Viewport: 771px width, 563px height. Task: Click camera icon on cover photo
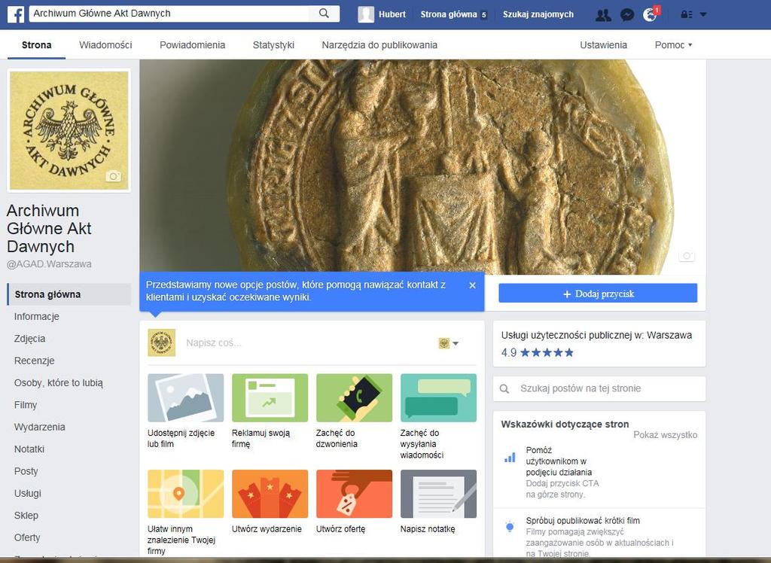tap(687, 256)
